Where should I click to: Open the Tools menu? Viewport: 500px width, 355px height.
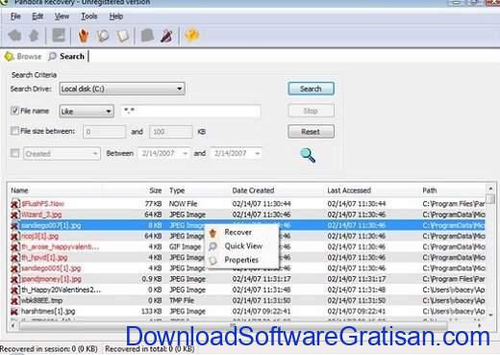(x=89, y=16)
